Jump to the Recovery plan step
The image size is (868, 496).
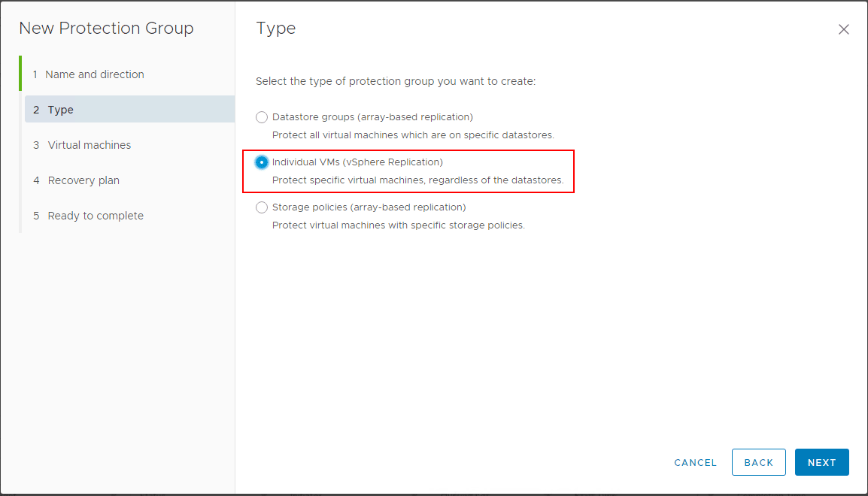[x=85, y=180]
